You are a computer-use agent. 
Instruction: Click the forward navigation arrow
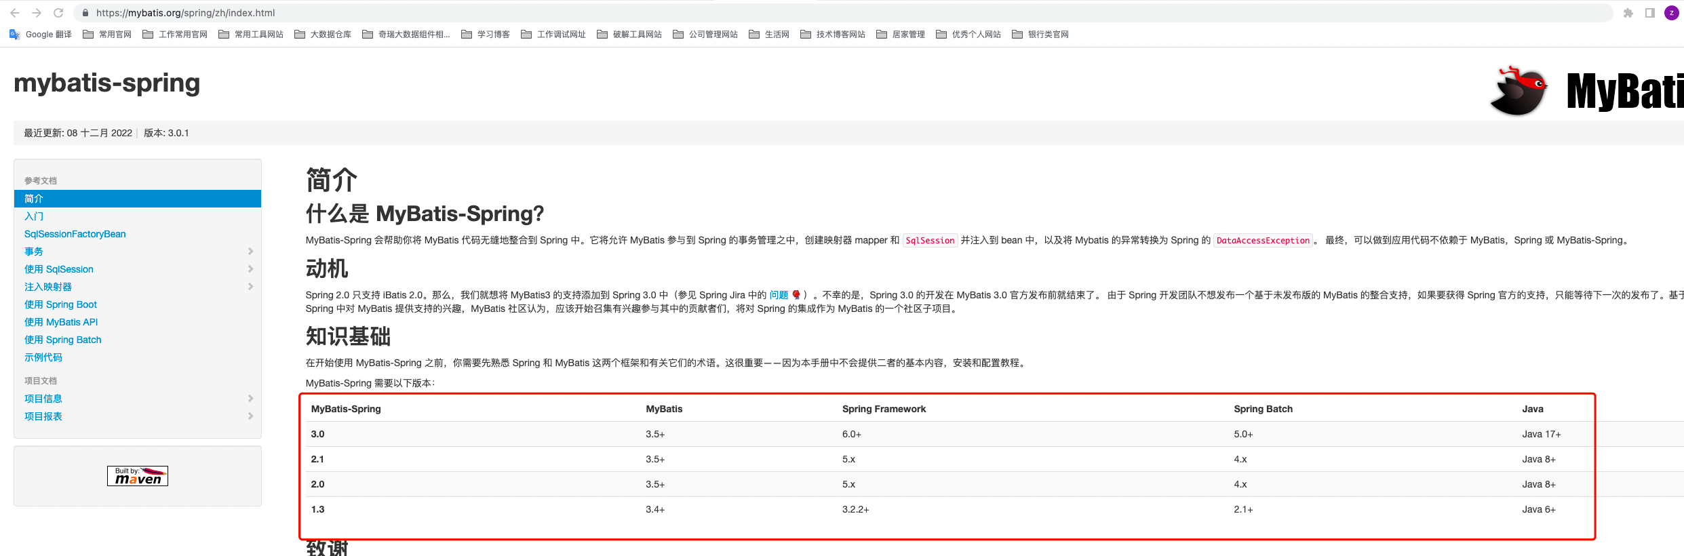point(37,13)
